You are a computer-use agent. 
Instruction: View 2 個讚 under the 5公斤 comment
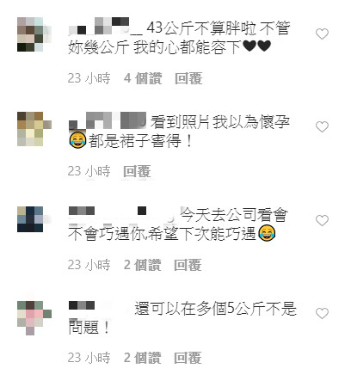142,358
